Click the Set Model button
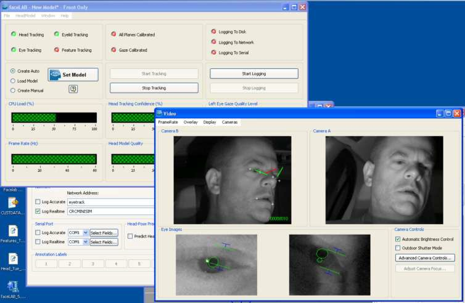Image resolution: width=465 pixels, height=303 pixels. point(73,75)
